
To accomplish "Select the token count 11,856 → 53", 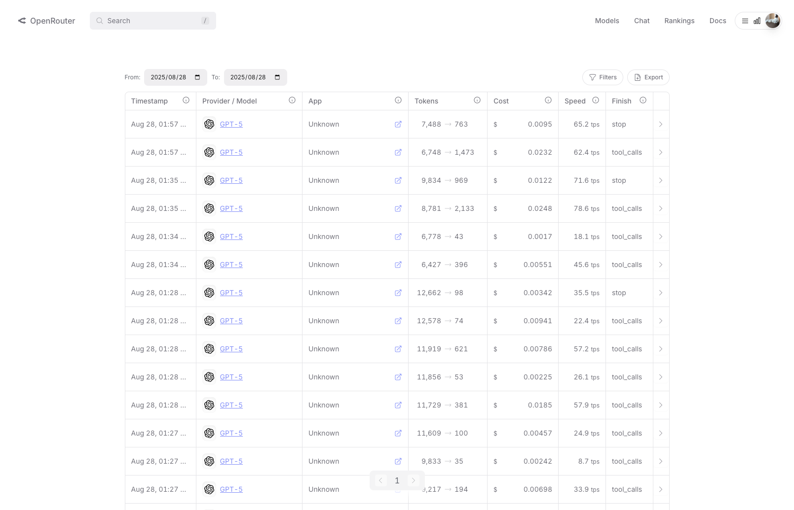I will 440,377.
